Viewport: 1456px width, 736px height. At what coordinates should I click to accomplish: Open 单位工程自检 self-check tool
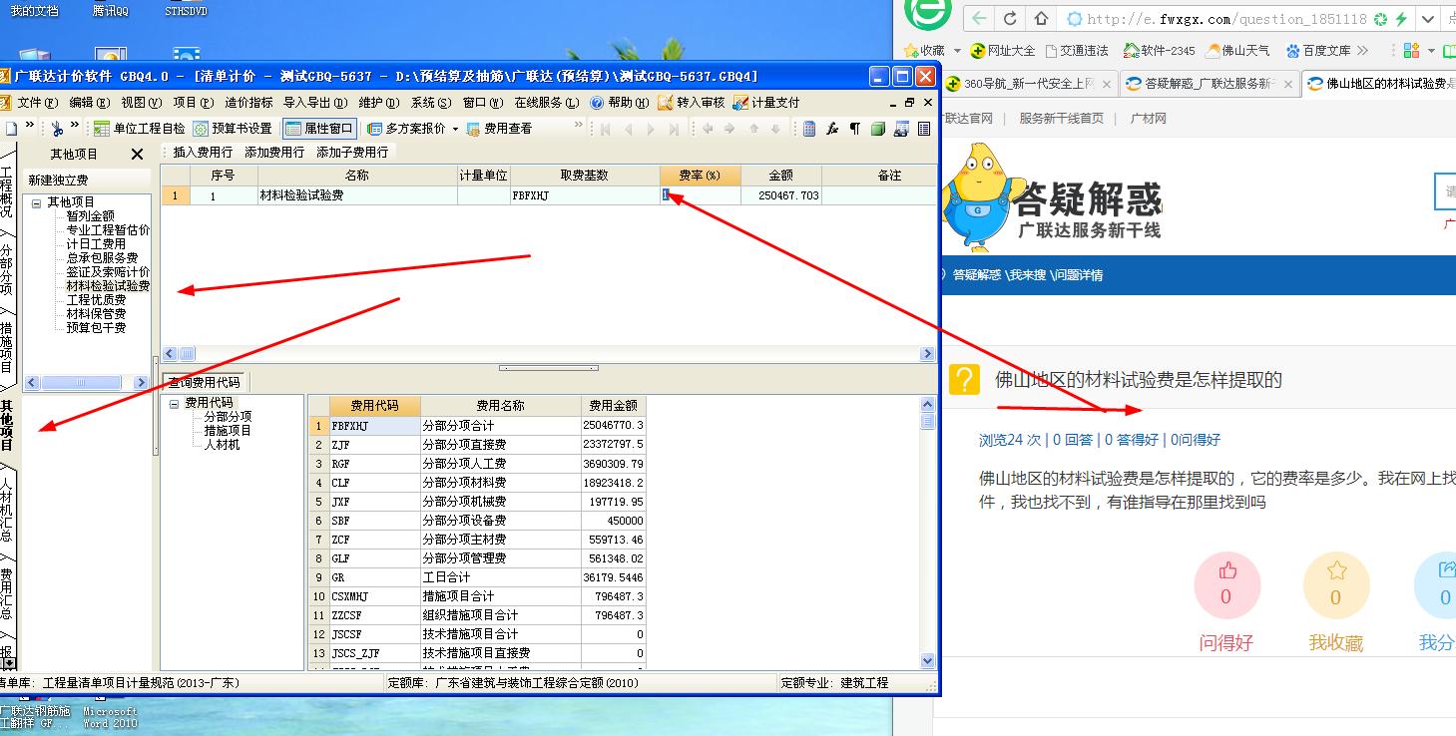coord(139,128)
